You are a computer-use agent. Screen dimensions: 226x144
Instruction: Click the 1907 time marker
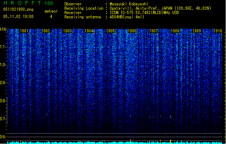(153, 31)
